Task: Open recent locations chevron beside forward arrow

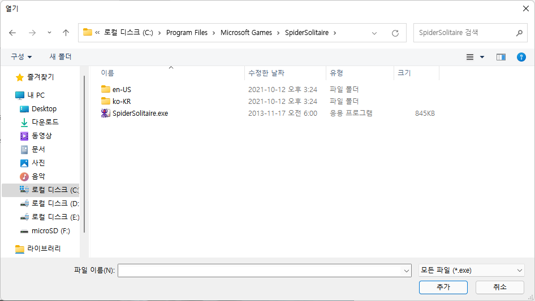Action: click(x=49, y=33)
